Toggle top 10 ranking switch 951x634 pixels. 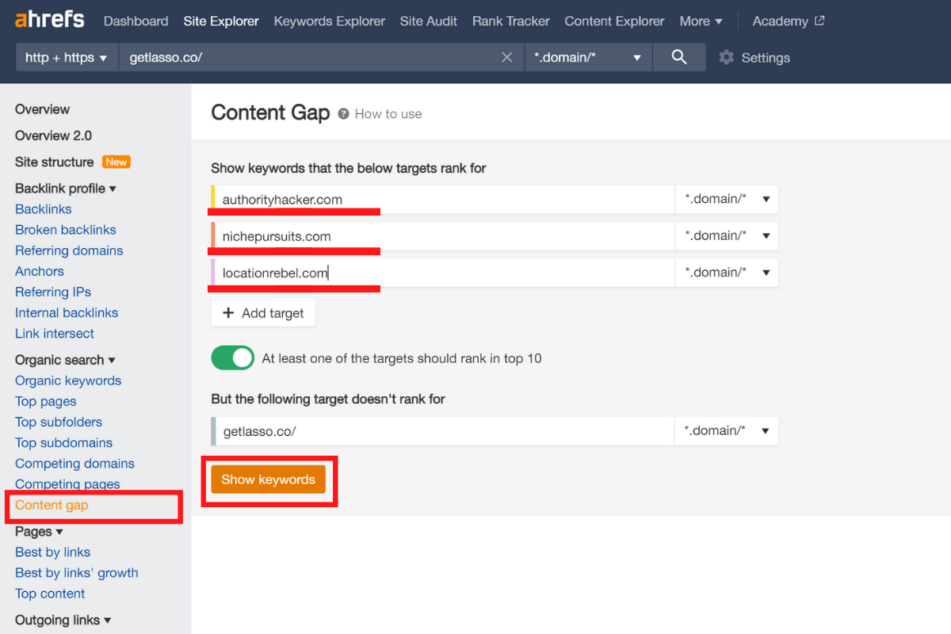click(x=232, y=358)
